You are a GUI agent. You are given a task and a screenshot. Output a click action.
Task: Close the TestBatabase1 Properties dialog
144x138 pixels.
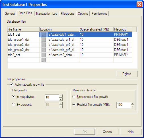point(139,5)
